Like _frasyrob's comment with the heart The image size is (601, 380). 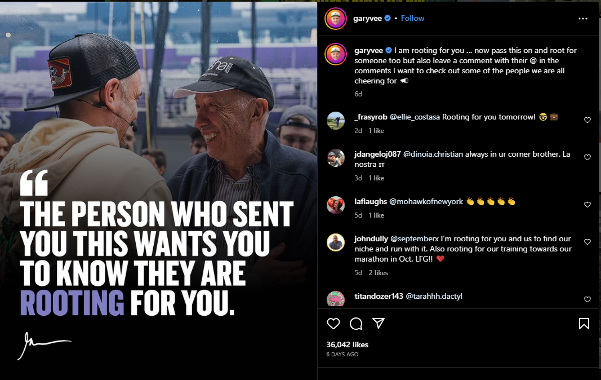click(x=587, y=120)
